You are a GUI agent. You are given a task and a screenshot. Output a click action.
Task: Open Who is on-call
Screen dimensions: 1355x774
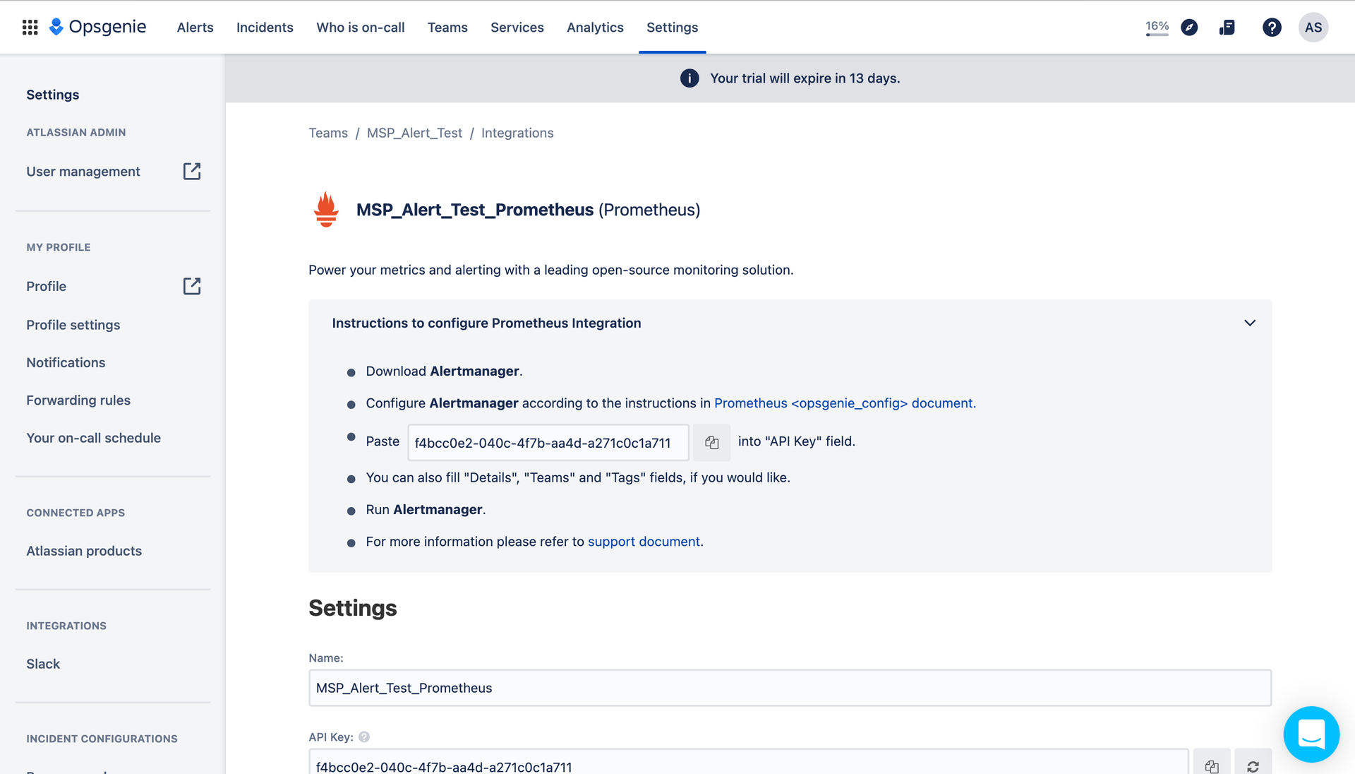(x=361, y=28)
